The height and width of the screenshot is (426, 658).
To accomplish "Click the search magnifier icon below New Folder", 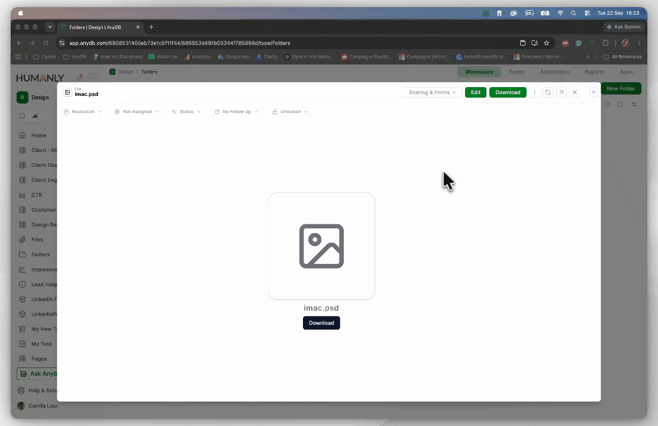I will point(608,104).
